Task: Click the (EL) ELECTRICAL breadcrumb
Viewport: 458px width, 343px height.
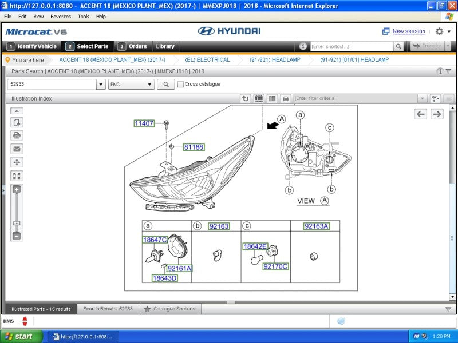Action: 207,59
